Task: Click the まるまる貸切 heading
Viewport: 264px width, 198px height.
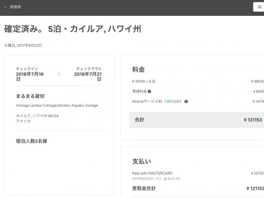Action: coord(30,96)
